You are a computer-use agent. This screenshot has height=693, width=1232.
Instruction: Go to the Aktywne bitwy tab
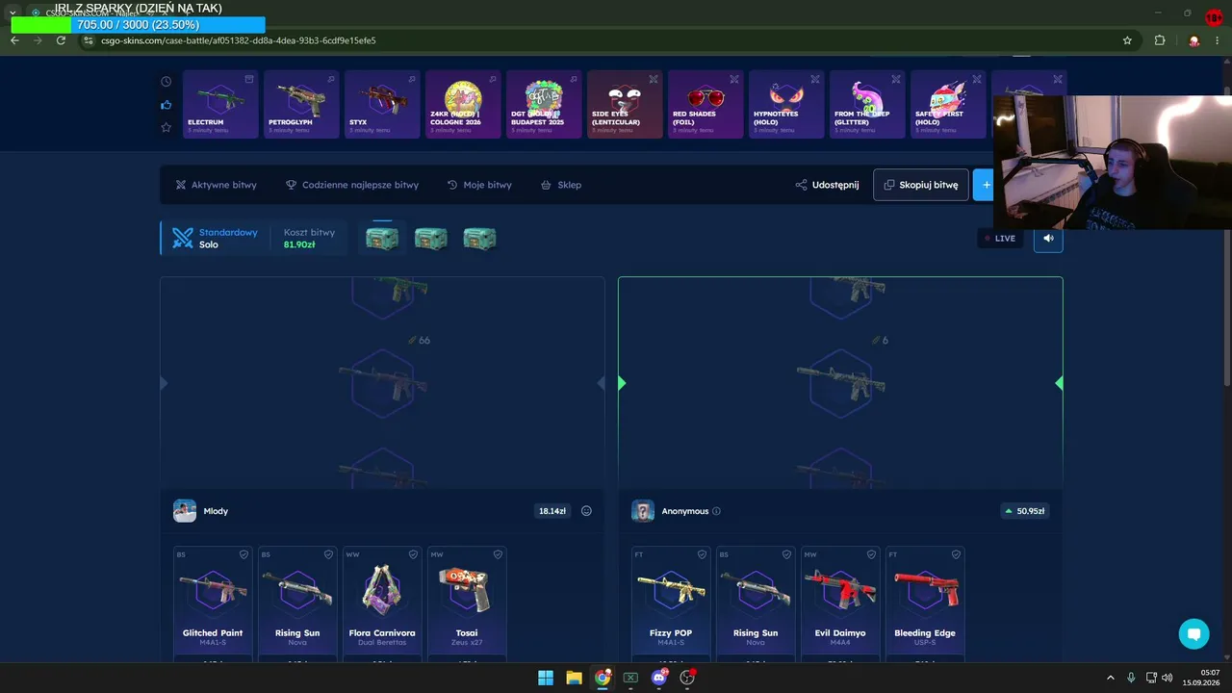click(x=216, y=185)
